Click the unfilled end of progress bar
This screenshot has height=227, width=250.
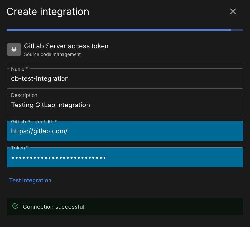click(237, 30)
